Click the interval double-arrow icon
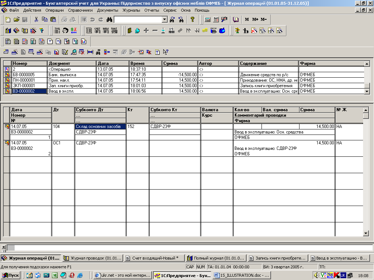Image resolution: width=374 pixels, height=280 pixels. (90, 52)
